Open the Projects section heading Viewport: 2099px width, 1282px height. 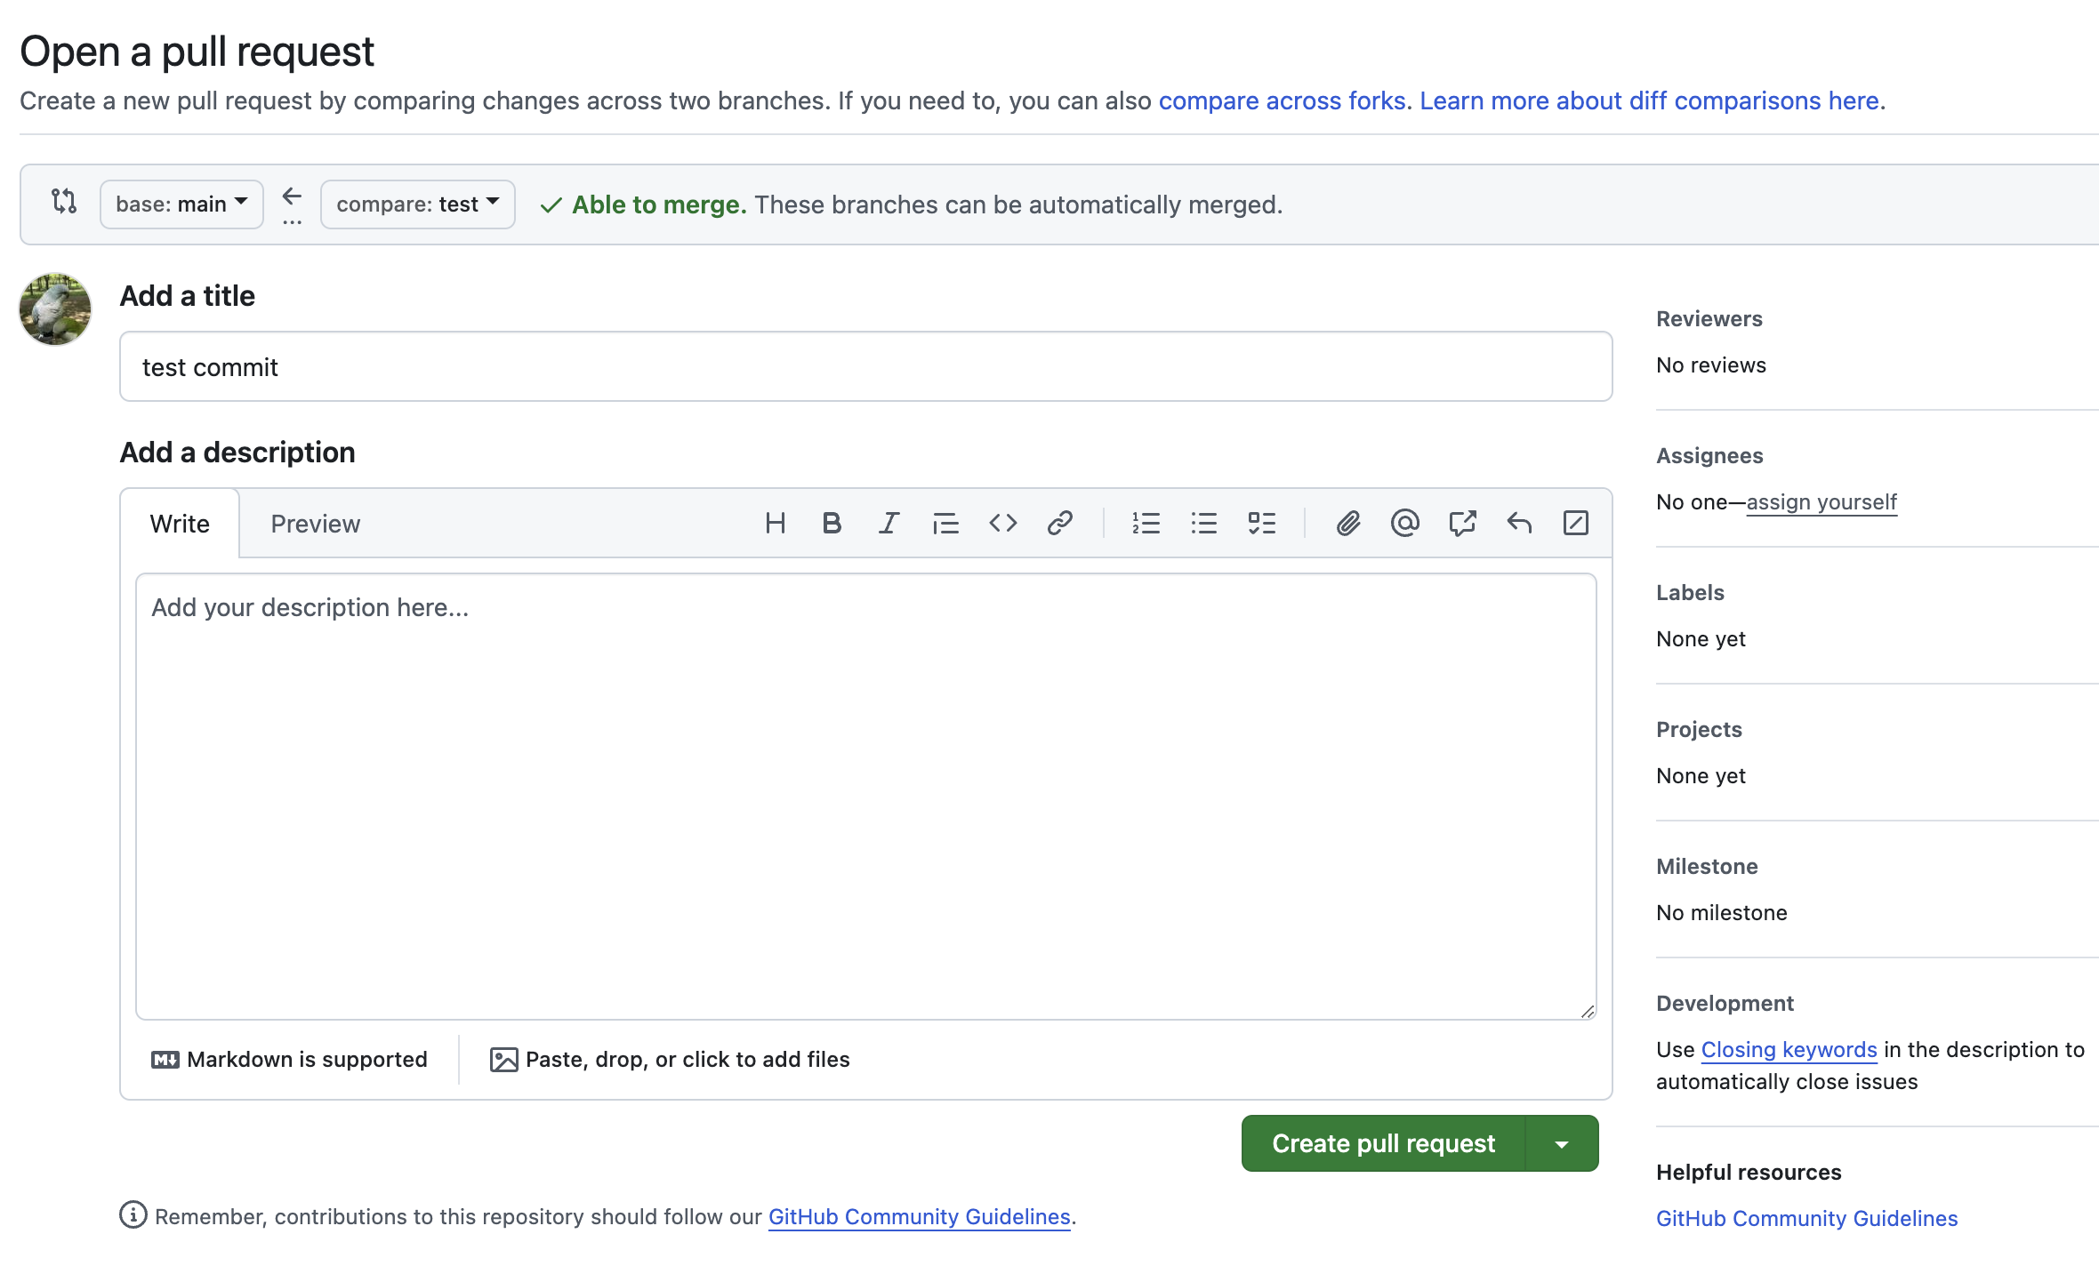coord(1699,730)
